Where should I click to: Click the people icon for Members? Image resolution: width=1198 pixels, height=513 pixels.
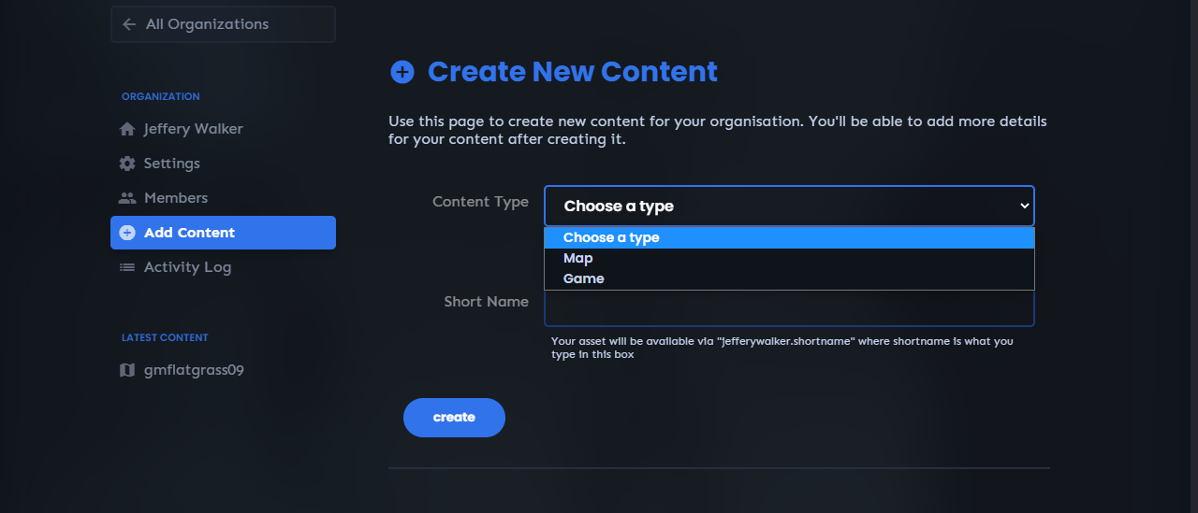127,198
